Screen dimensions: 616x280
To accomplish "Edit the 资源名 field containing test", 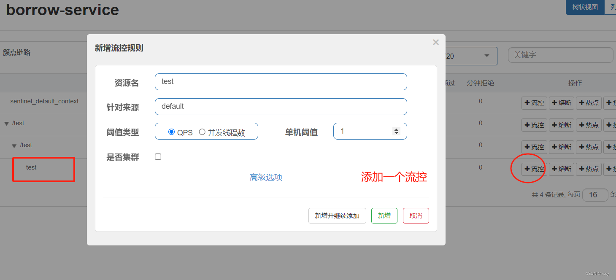I will [281, 82].
